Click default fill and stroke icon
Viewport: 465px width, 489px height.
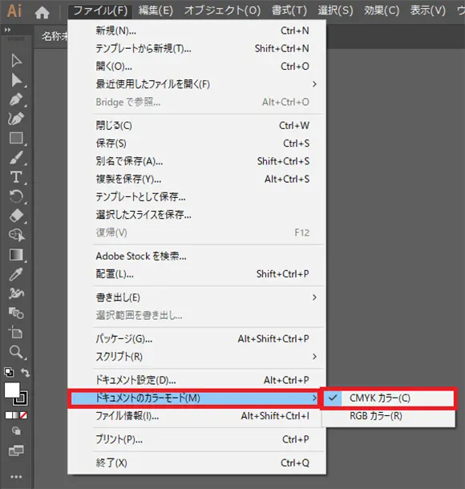(x=9, y=372)
